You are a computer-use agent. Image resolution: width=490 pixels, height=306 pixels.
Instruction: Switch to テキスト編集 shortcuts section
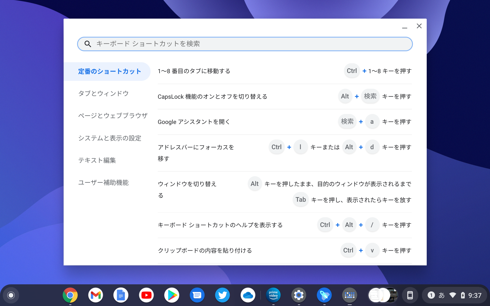click(97, 160)
